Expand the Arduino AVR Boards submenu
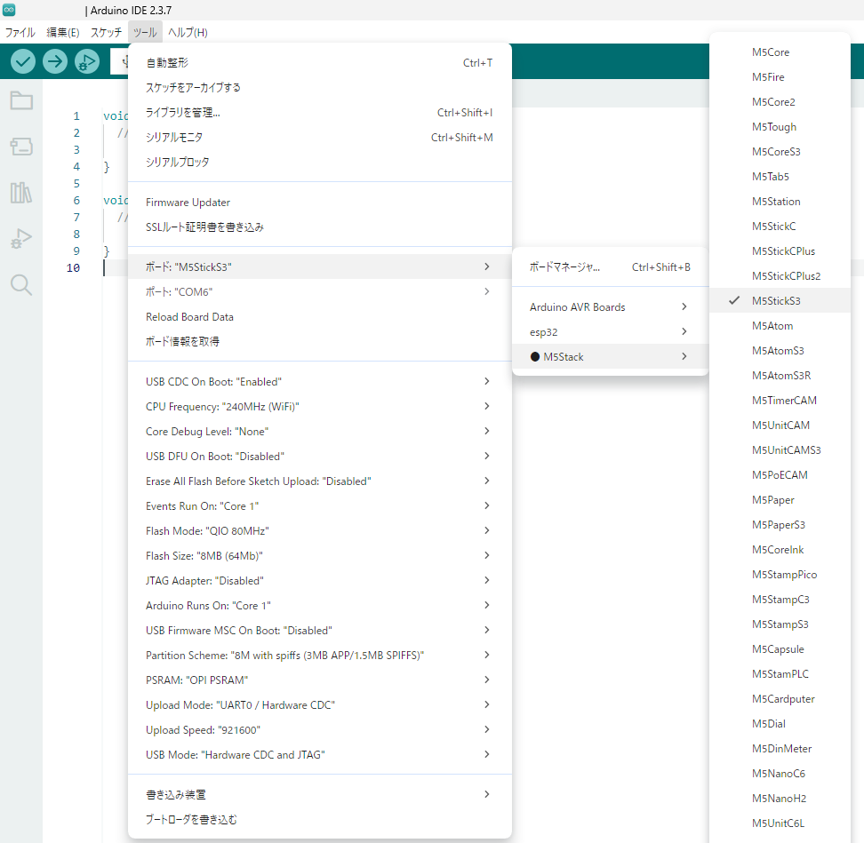Viewport: 864px width, 843px height. (x=609, y=307)
